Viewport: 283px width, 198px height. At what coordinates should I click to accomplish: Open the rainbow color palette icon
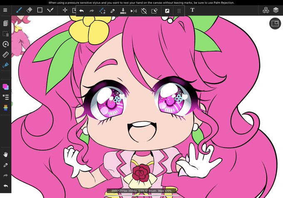[5, 108]
